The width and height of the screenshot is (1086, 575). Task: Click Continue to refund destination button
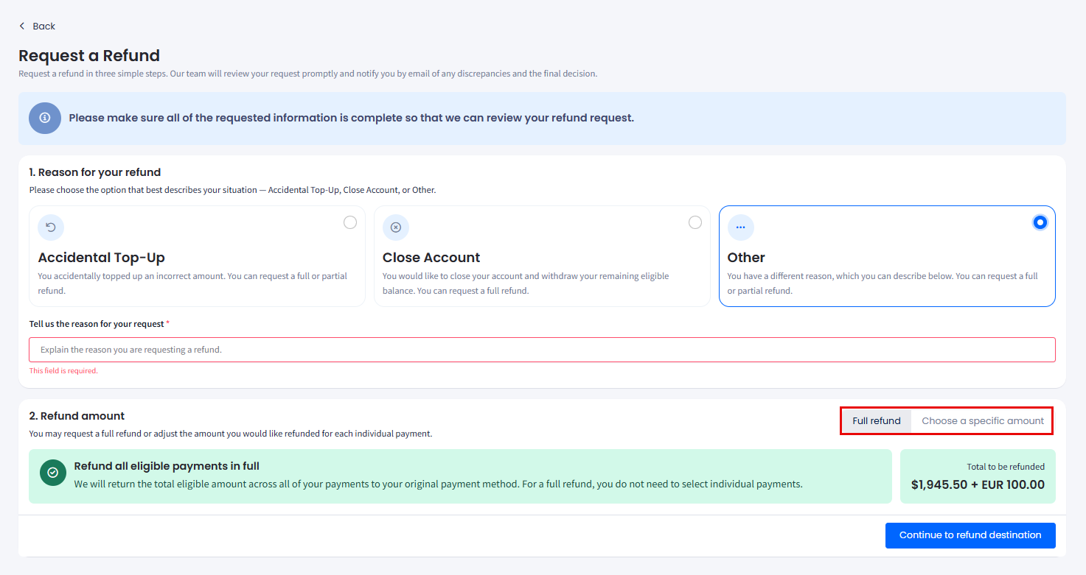(x=970, y=535)
